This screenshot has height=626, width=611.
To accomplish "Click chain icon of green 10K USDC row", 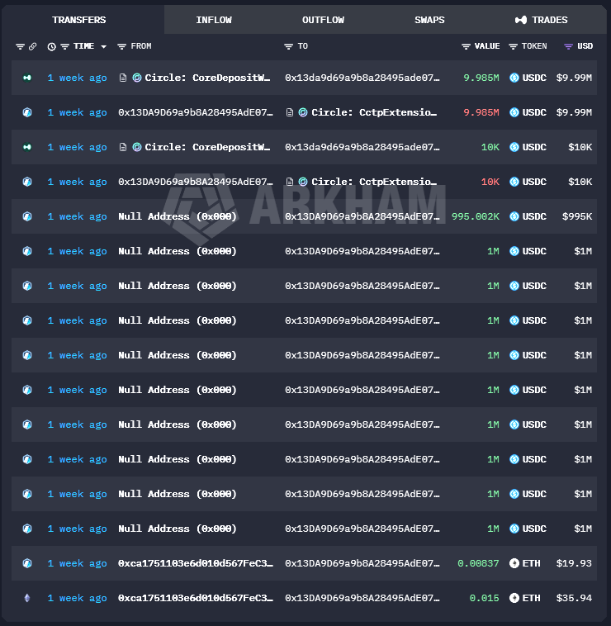I will 27,147.
